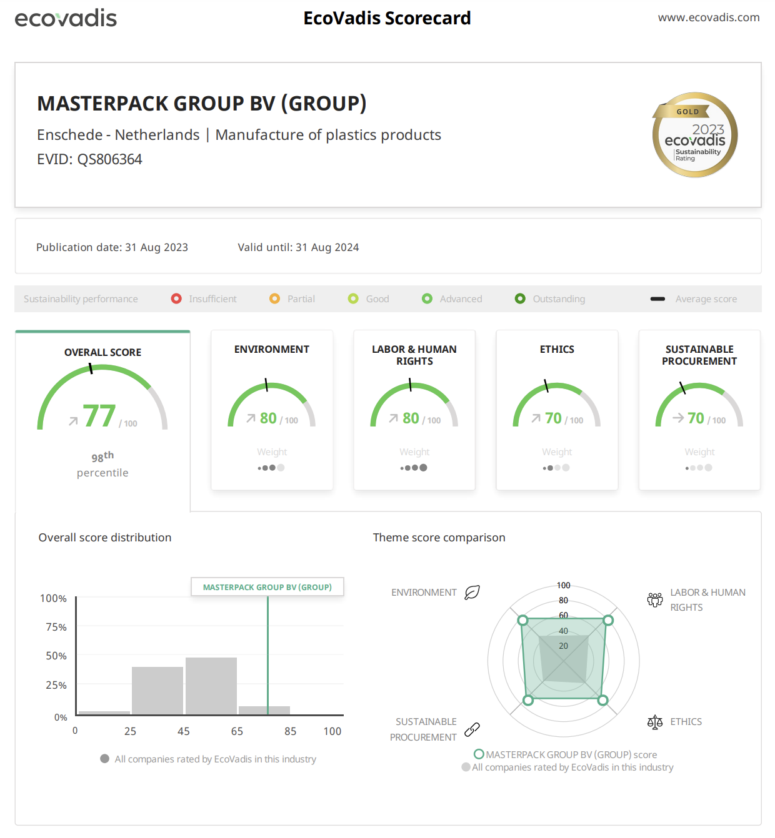Click the Labor & Human Rights people icon

click(654, 599)
